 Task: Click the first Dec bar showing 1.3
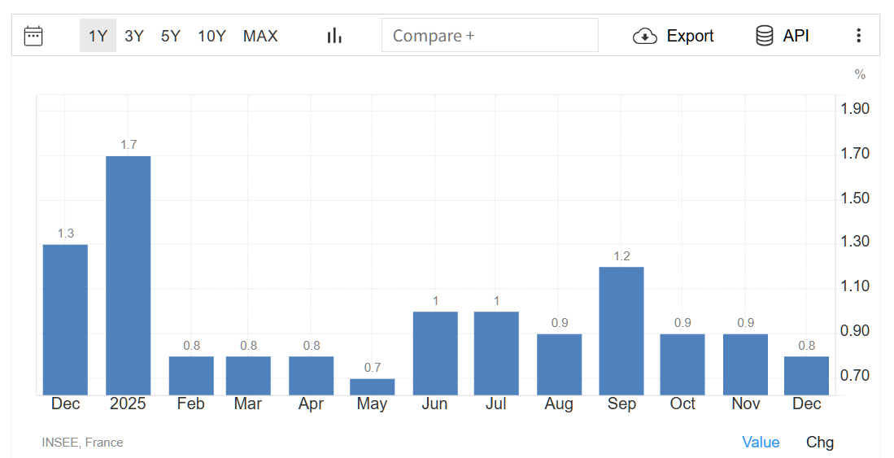(x=65, y=319)
